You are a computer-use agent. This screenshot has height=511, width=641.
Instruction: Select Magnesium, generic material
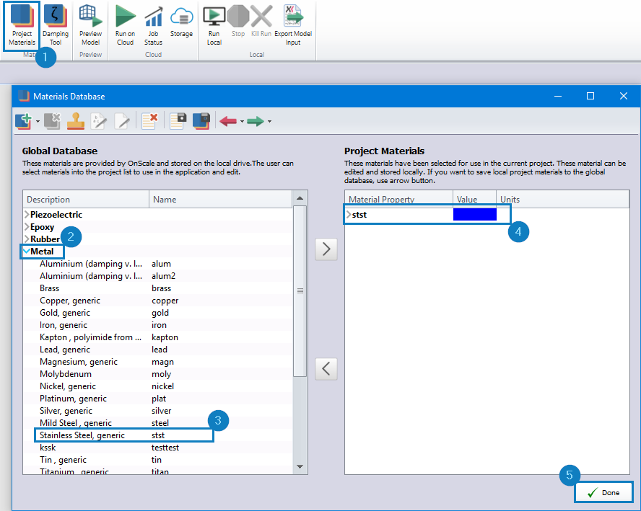point(158,362)
